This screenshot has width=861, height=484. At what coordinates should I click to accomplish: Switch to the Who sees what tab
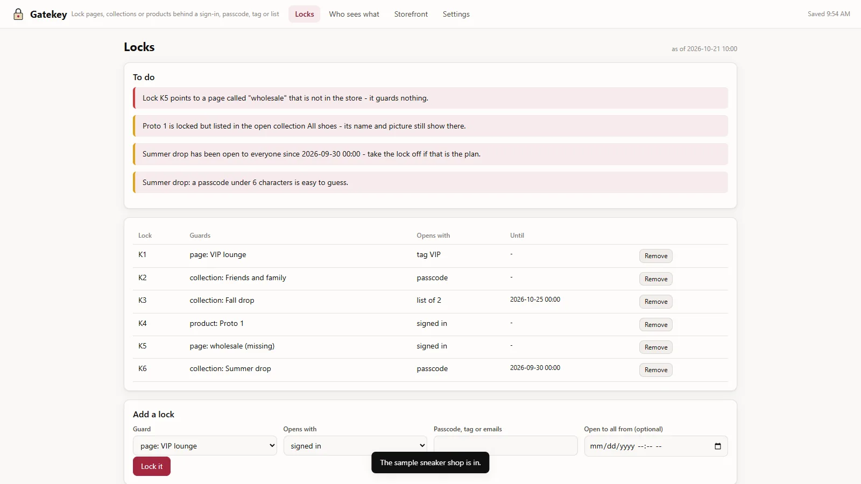354,14
